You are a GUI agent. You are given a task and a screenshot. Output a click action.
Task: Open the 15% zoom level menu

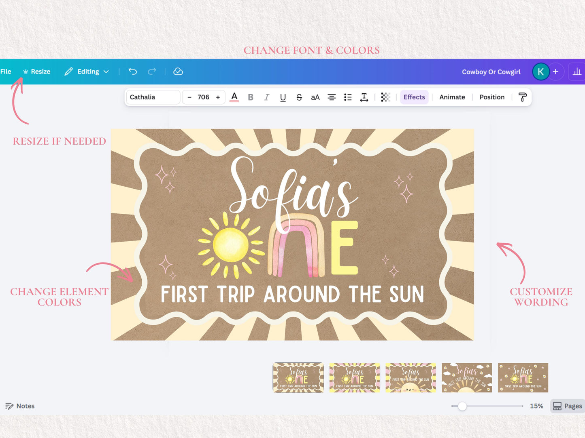(x=536, y=406)
